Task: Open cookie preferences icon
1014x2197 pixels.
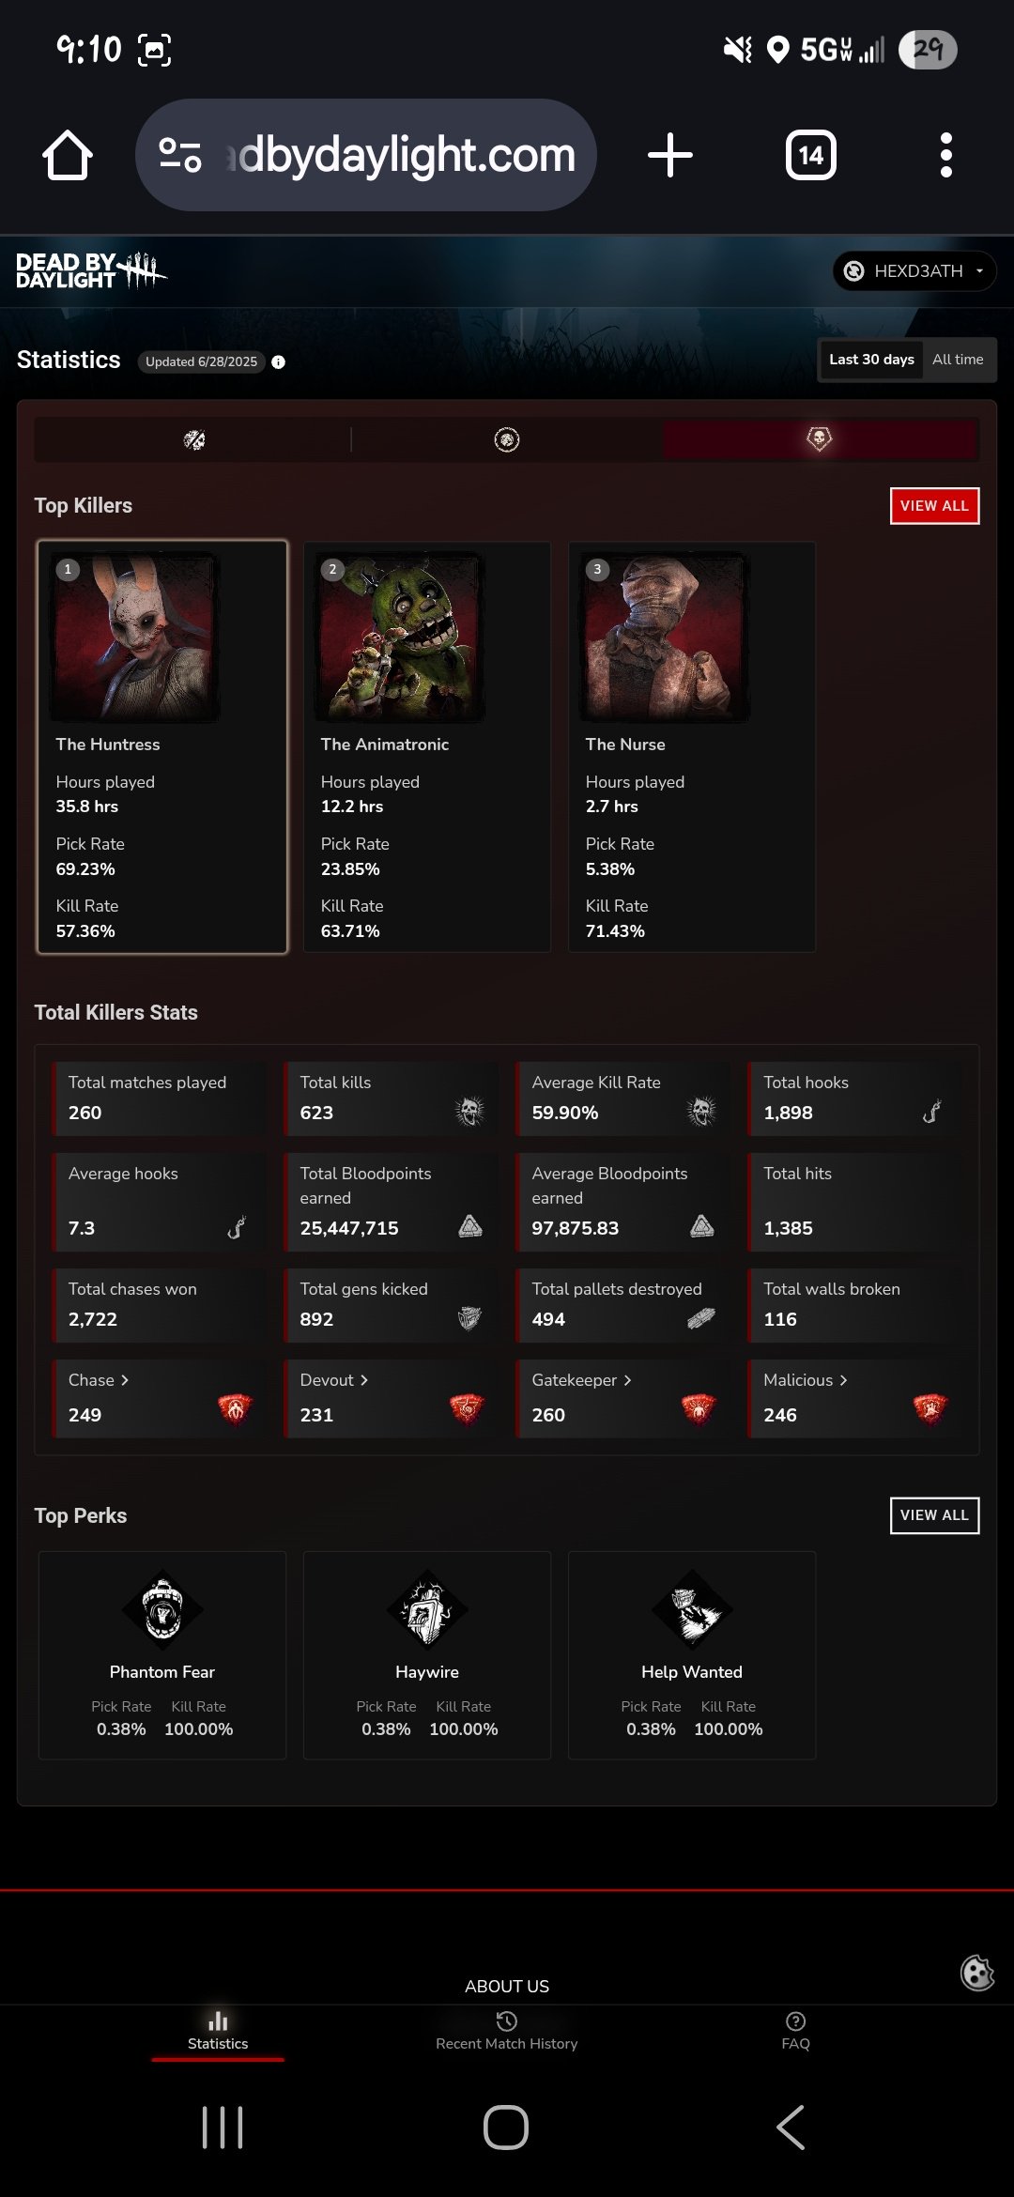Action: click(x=977, y=1973)
